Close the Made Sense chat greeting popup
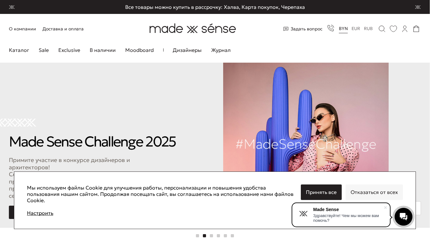The height and width of the screenshot is (243, 433). click(385, 208)
